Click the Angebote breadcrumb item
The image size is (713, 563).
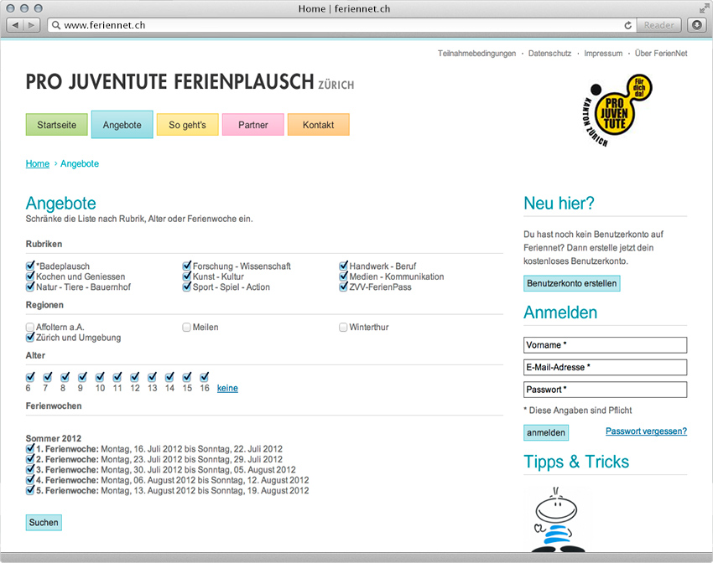[x=80, y=164]
